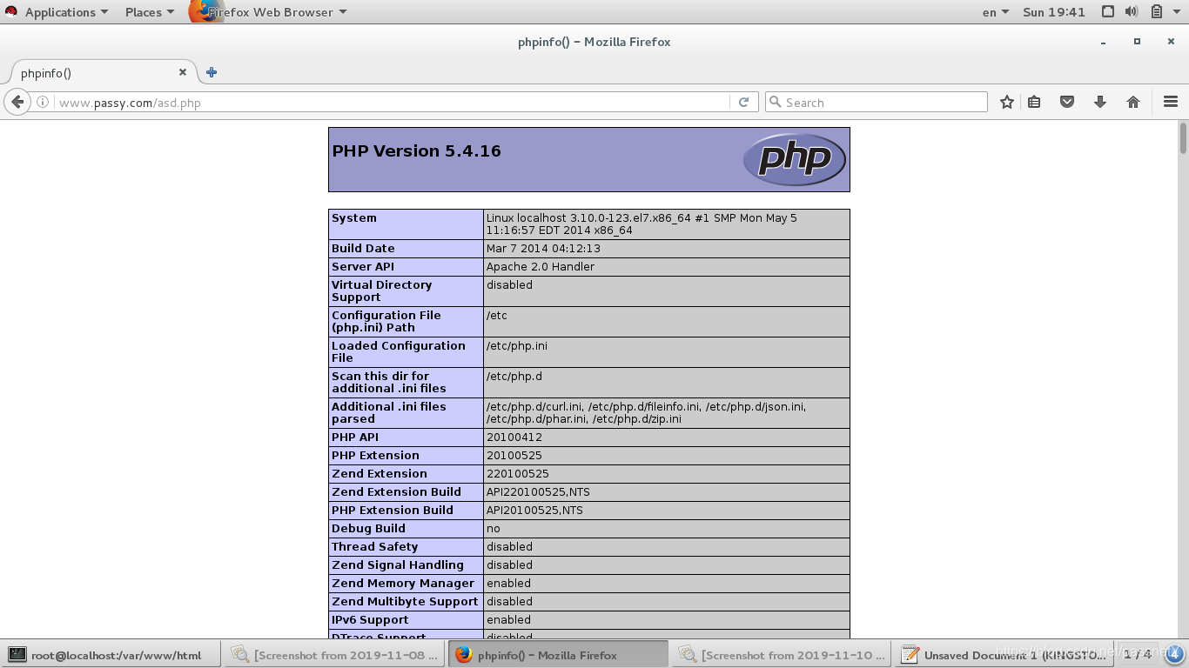
Task: Select the Server API label
Action: pyautogui.click(x=363, y=267)
